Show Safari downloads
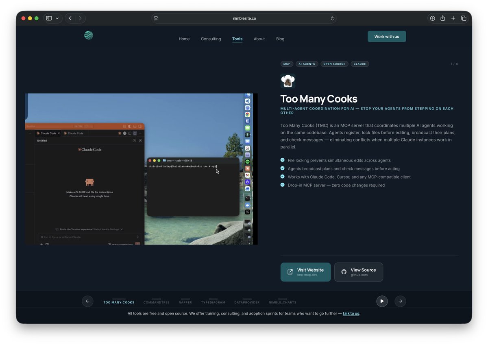Screen dimensions: 488x345 (x=432, y=18)
